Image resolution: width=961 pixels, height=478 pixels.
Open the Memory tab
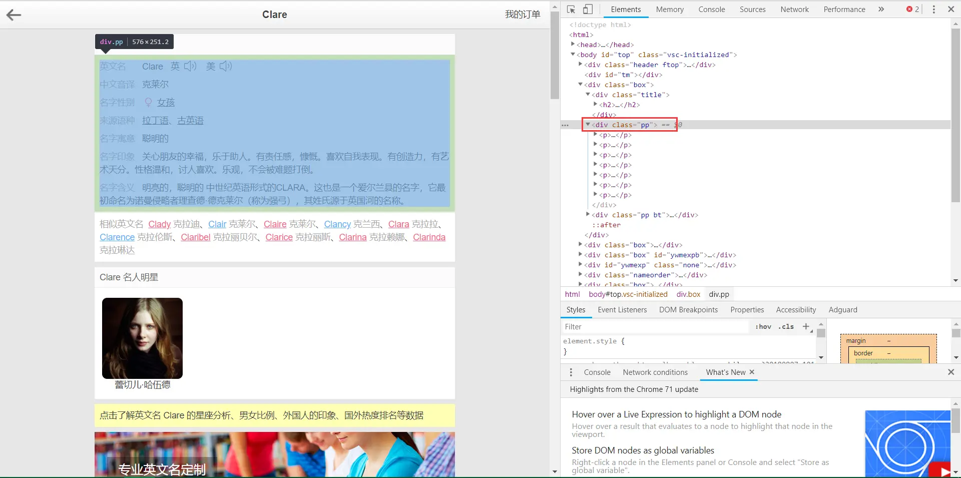670,9
